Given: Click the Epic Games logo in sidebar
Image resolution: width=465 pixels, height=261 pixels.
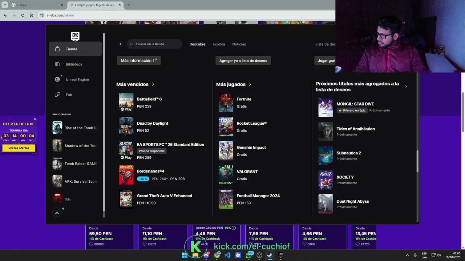Looking at the screenshot, I should [75, 36].
